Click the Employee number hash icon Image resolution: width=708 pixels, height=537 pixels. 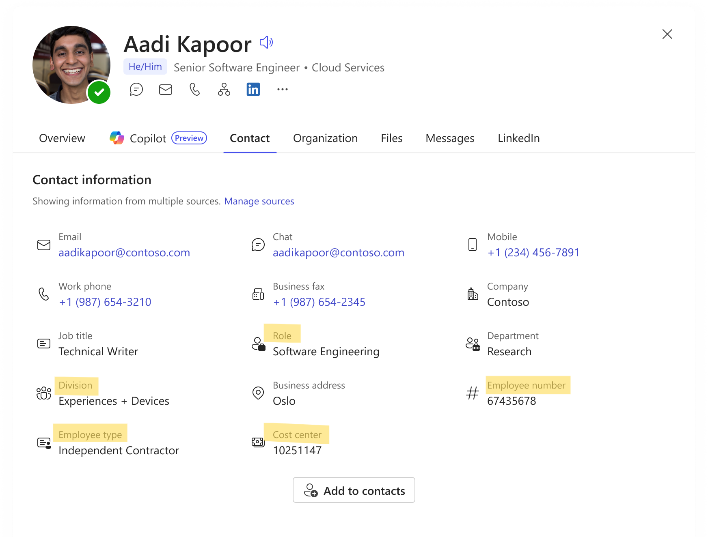473,393
